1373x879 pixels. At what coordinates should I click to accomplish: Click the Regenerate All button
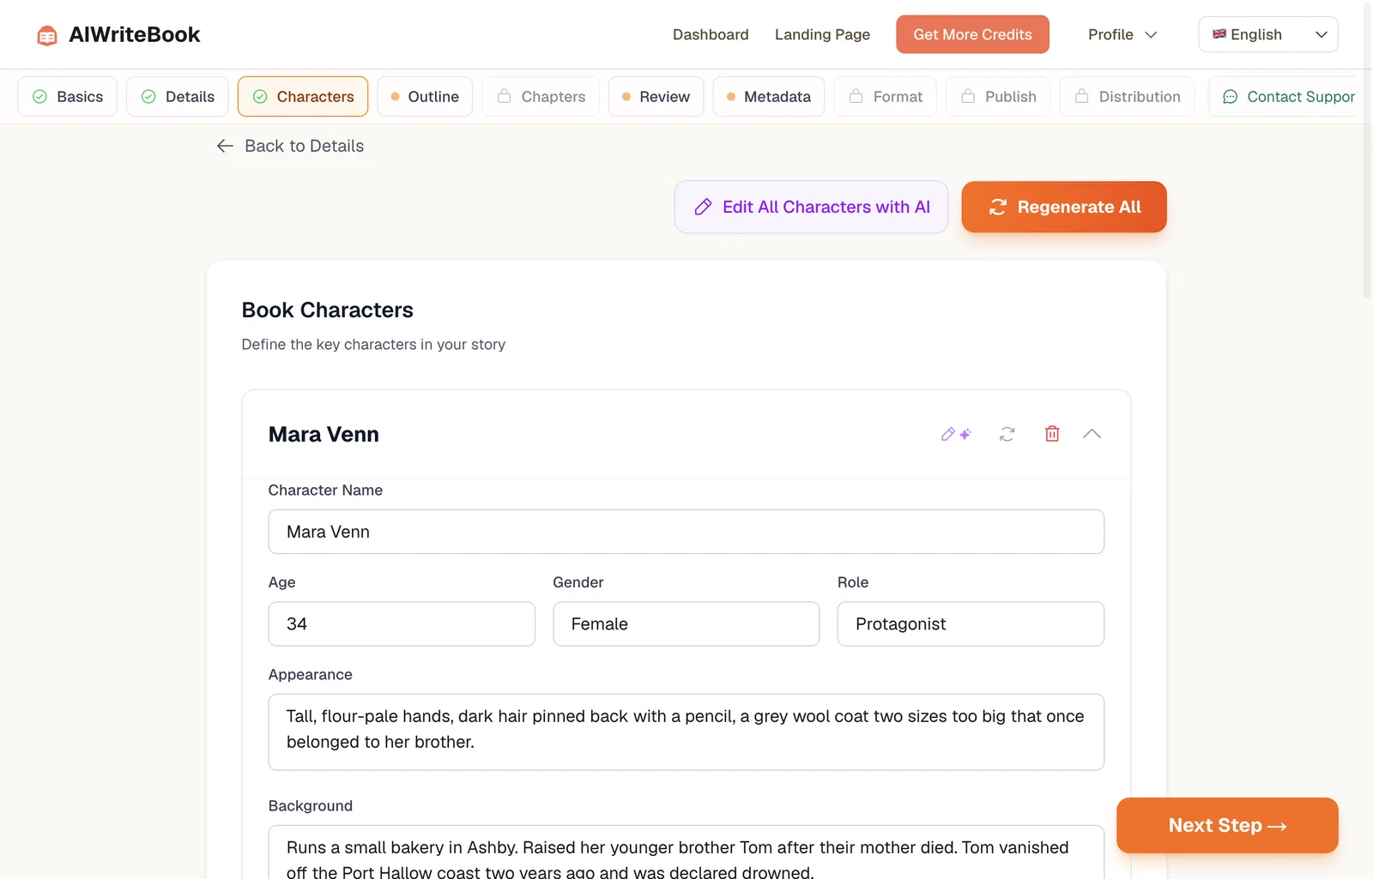1064,207
